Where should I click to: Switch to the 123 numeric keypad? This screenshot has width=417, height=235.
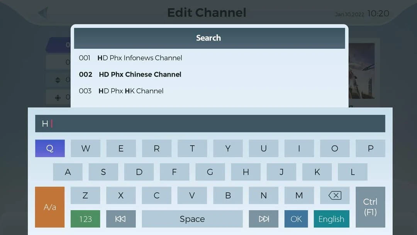click(85, 219)
